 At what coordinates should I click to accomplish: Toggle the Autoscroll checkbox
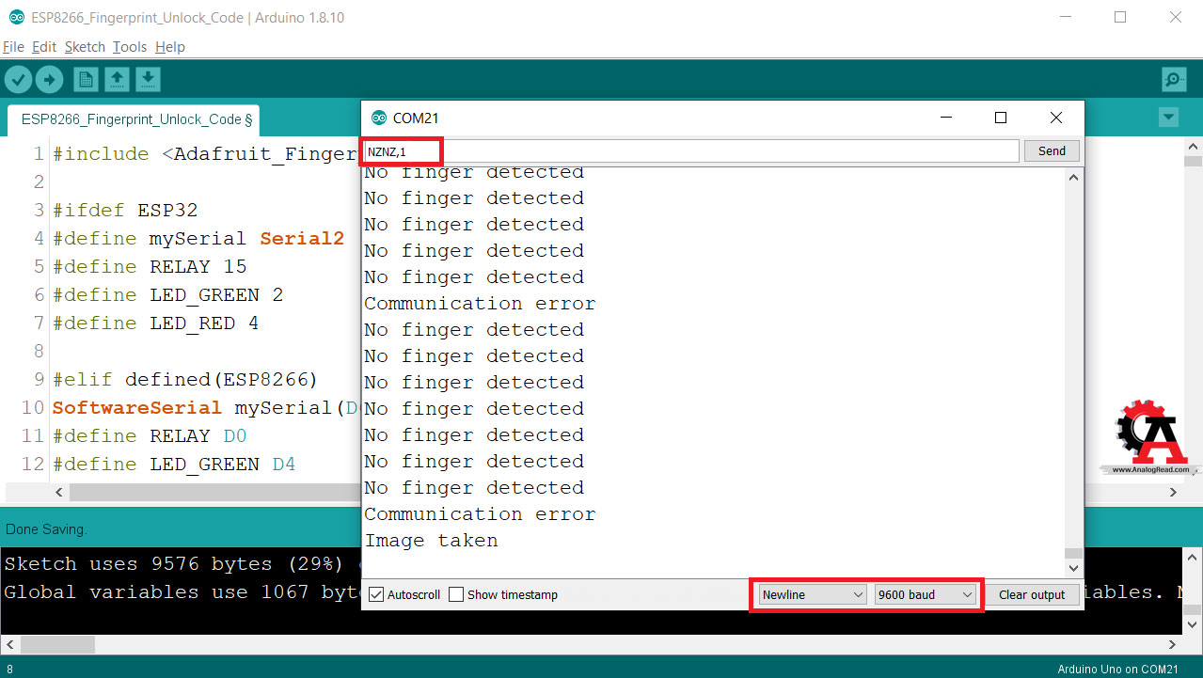(376, 594)
